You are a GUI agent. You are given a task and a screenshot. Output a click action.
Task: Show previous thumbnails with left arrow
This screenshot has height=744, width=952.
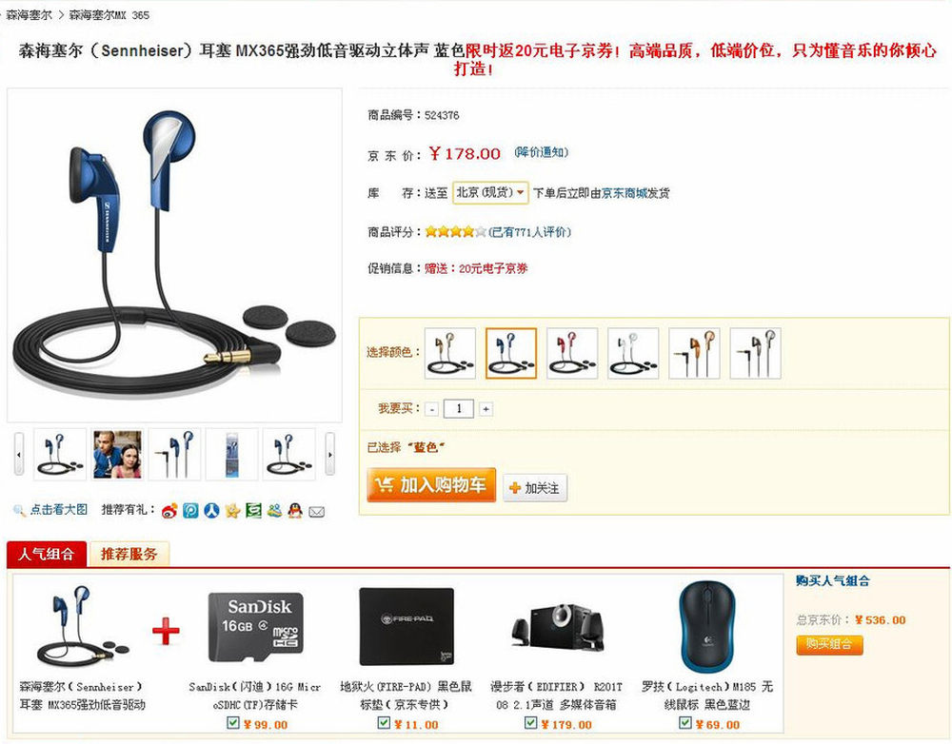click(19, 455)
